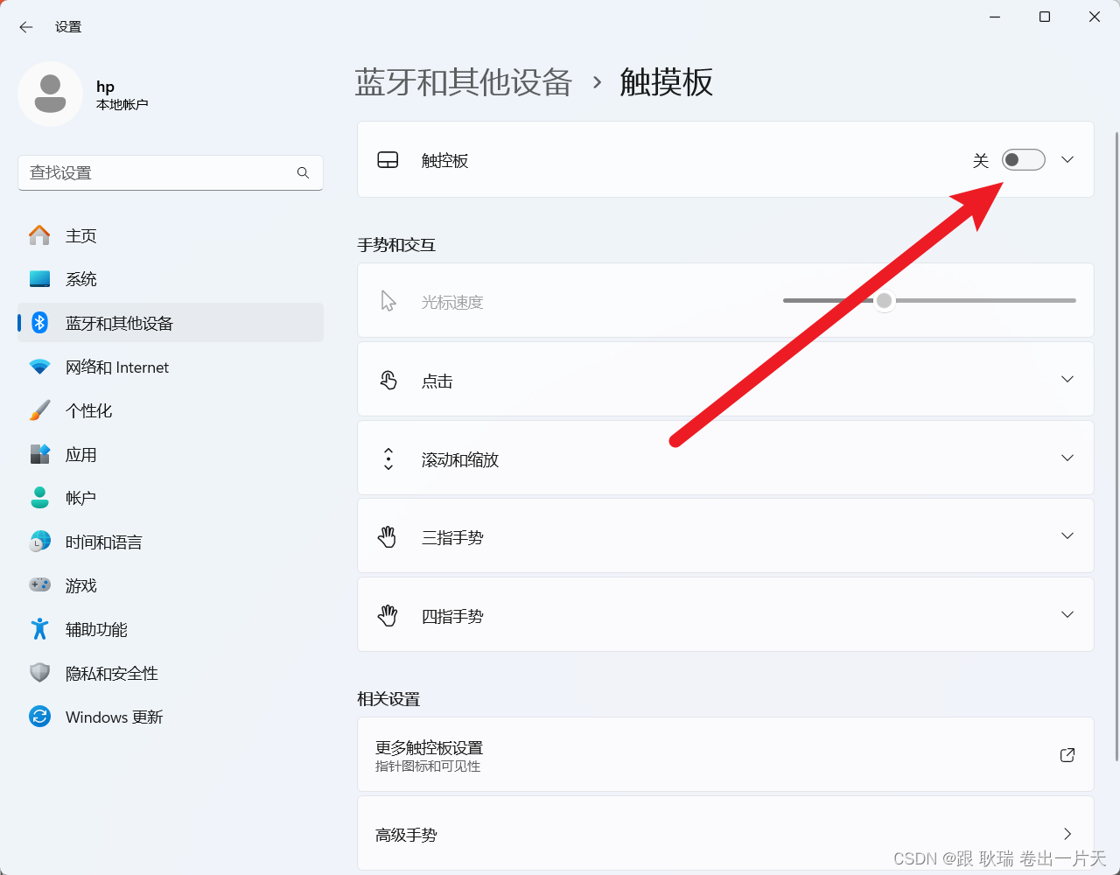Viewport: 1120px width, 875px height.
Task: Click the 系统 monitor icon
Action: tap(39, 279)
